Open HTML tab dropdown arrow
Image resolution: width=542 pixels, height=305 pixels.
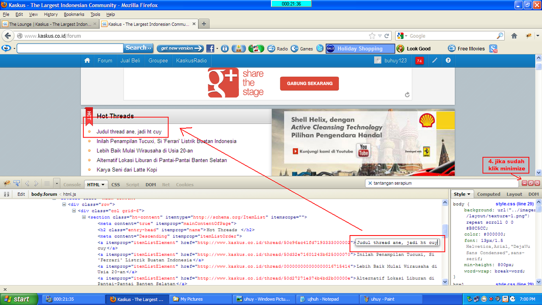tap(103, 185)
